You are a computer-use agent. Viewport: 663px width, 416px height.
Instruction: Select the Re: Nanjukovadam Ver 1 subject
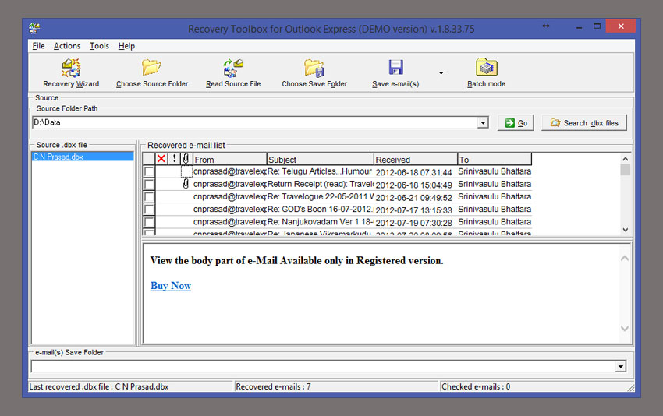[320, 222]
